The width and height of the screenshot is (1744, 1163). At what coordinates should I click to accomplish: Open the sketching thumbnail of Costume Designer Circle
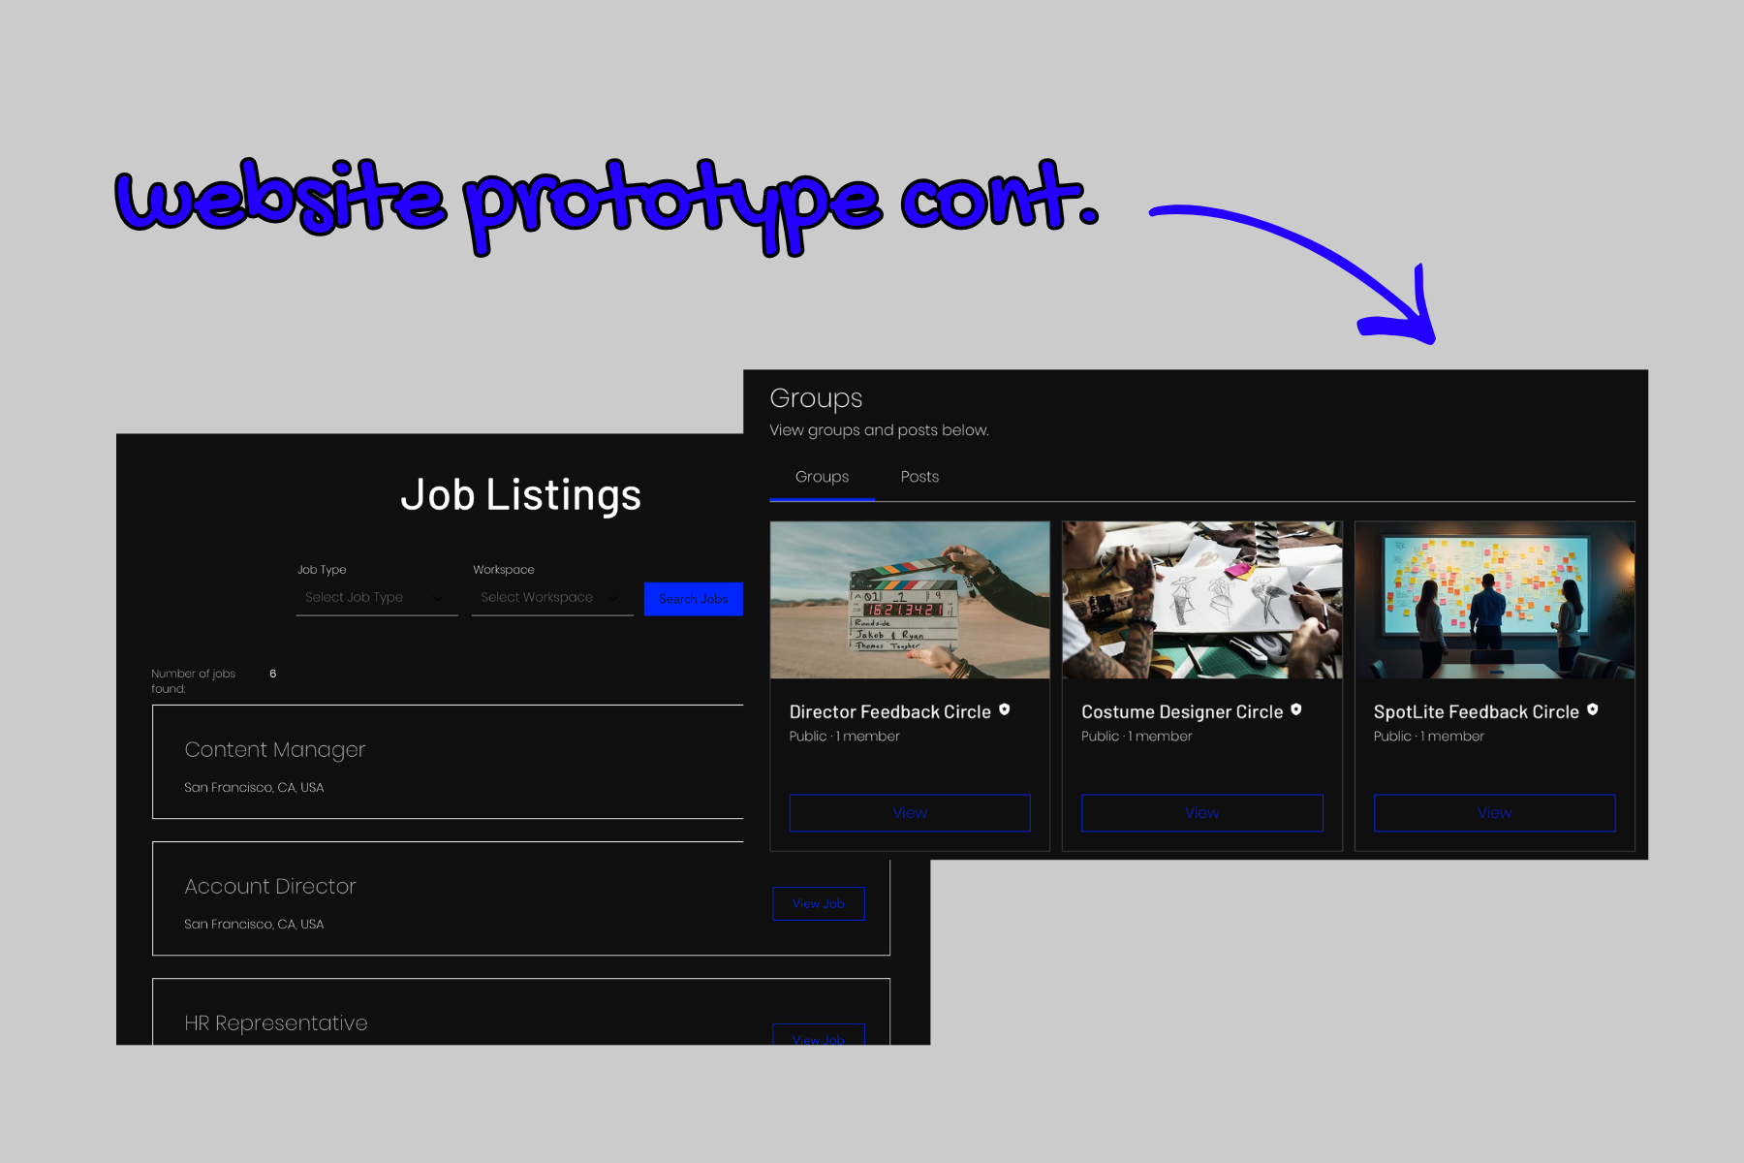tap(1201, 601)
